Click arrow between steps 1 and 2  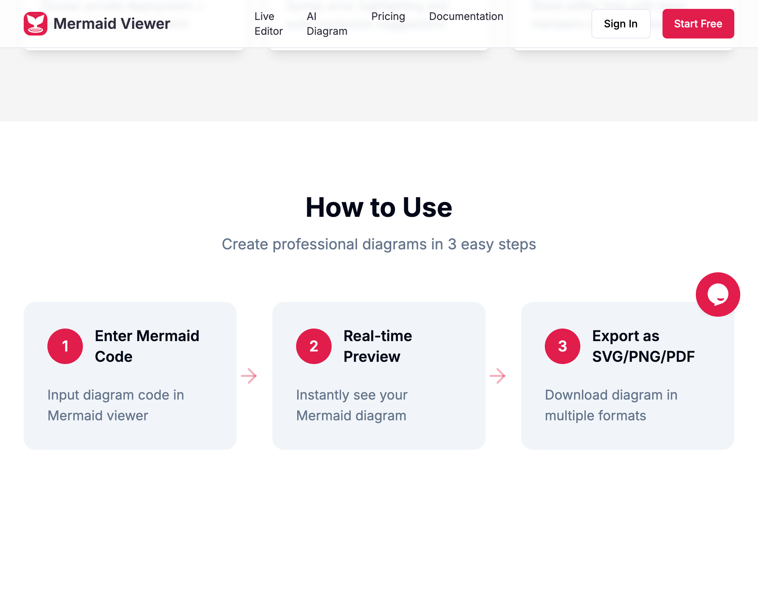[x=249, y=376]
